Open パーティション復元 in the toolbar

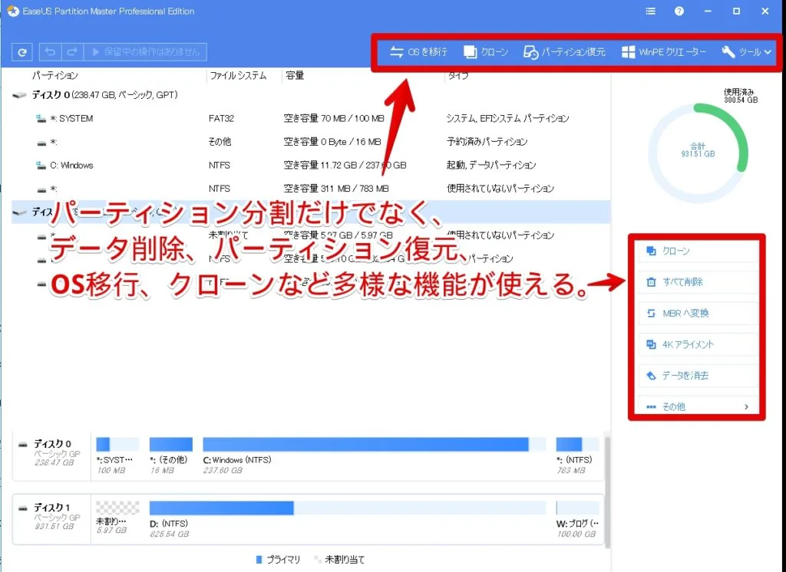[564, 51]
